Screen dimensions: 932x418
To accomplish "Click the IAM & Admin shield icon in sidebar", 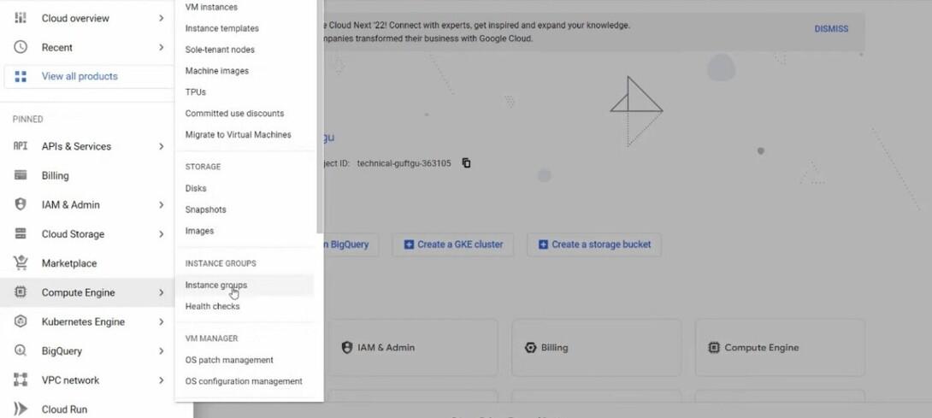I will pos(21,204).
